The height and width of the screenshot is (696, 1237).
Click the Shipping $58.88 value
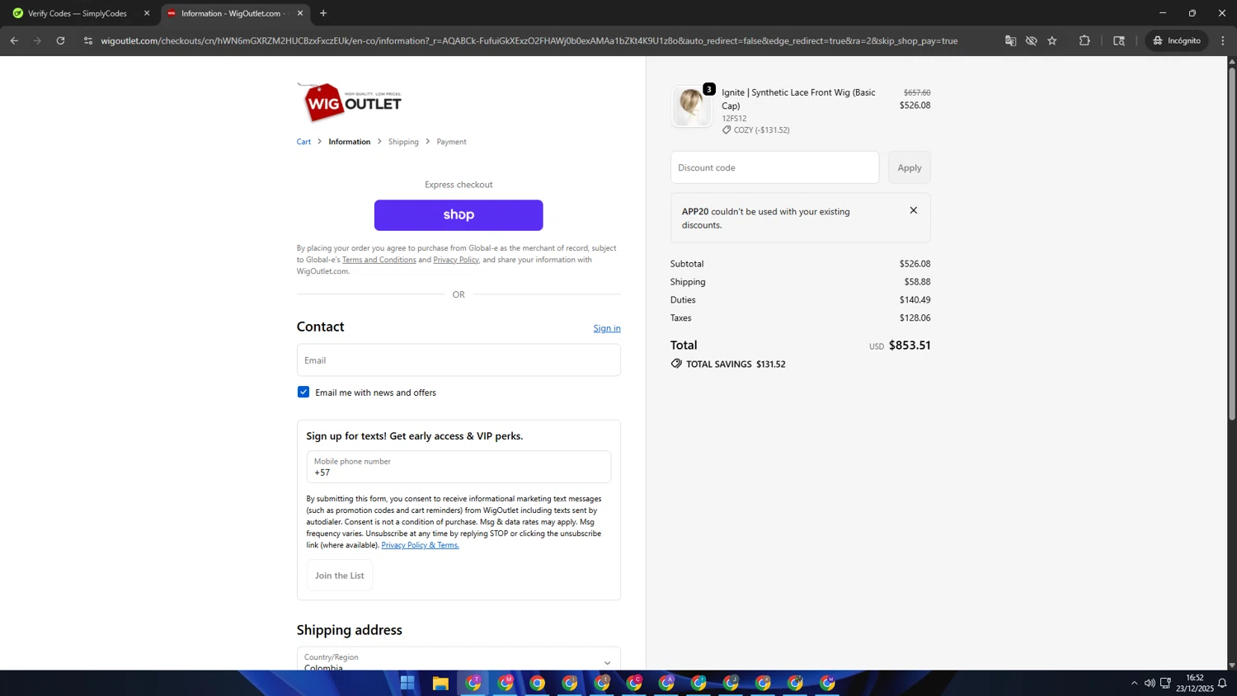(x=917, y=282)
